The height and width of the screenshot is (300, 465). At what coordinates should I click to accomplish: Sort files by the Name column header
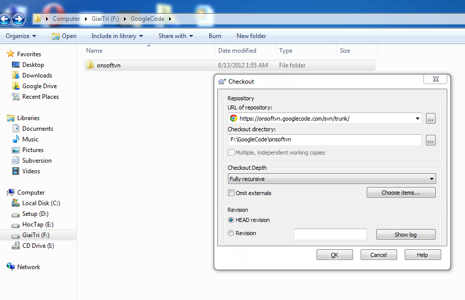click(x=94, y=51)
